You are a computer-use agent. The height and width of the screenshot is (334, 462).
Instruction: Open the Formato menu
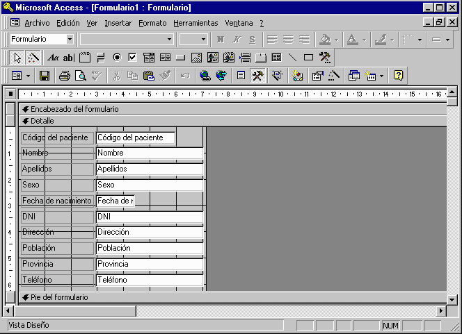click(x=152, y=23)
